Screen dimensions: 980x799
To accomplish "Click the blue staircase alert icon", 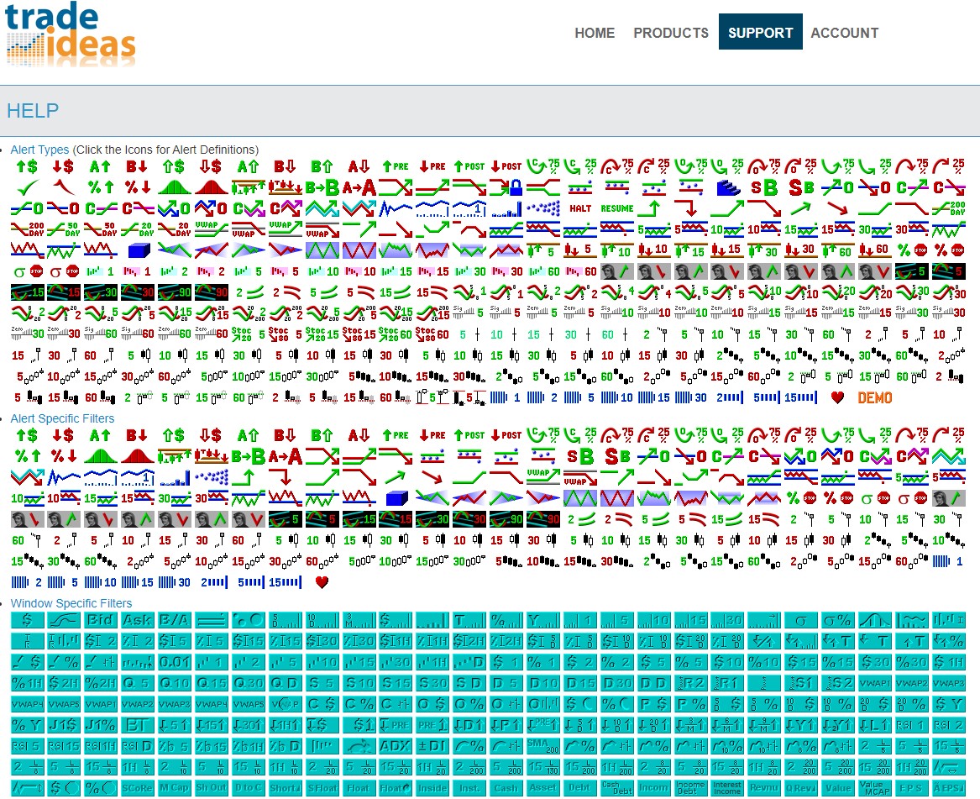I will [727, 187].
